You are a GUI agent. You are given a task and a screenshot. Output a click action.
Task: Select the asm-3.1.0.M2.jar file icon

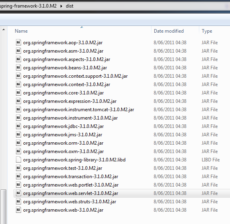coord(18,51)
